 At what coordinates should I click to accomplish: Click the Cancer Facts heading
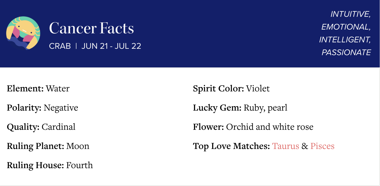coord(91,28)
